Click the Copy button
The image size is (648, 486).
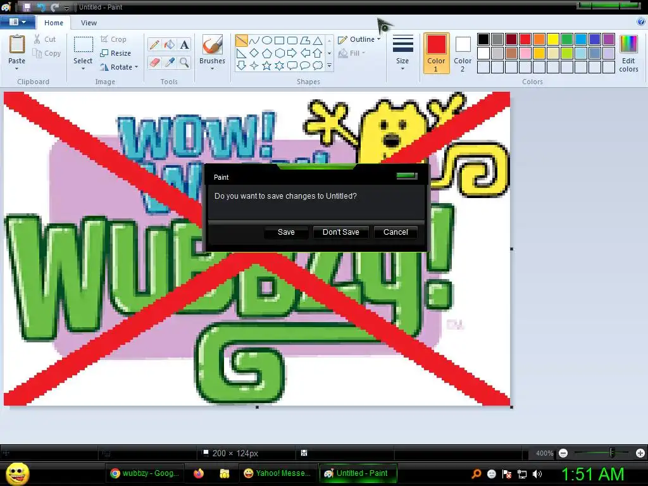pyautogui.click(x=47, y=53)
